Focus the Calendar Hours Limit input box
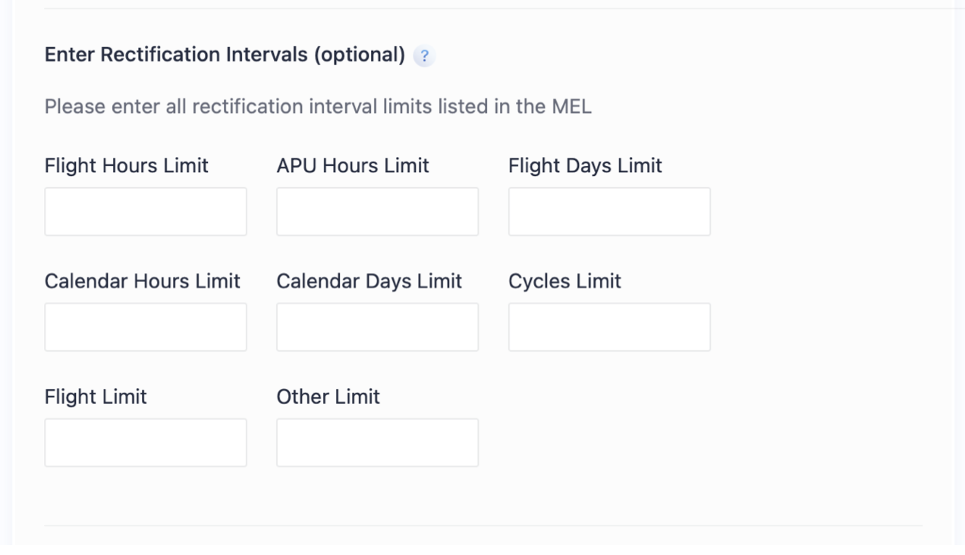This screenshot has width=965, height=555. (146, 327)
